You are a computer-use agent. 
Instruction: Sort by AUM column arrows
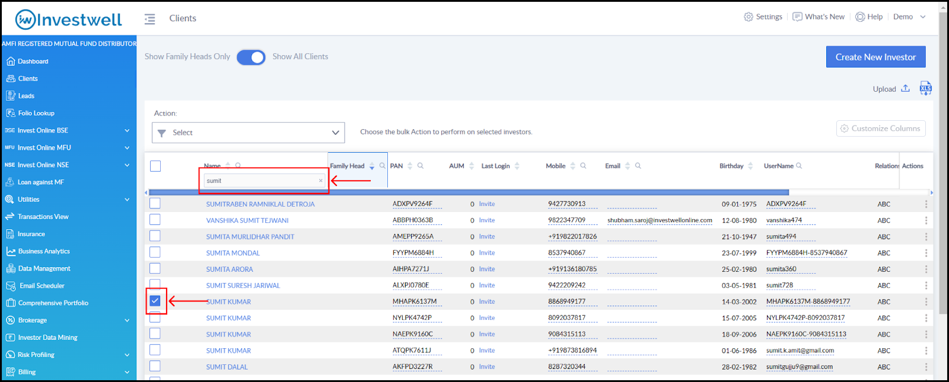tap(472, 166)
